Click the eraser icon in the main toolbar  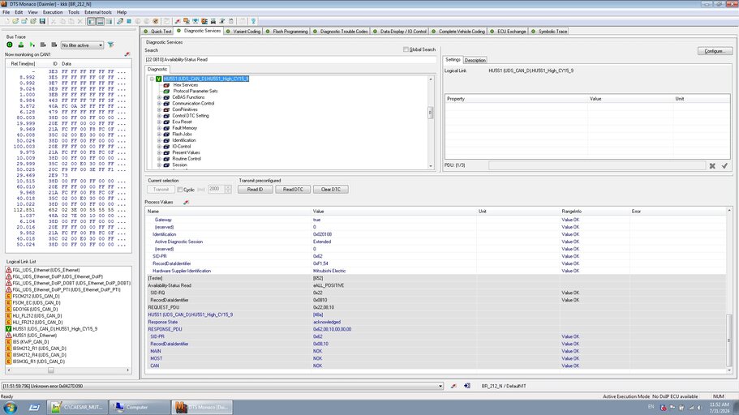point(178,21)
